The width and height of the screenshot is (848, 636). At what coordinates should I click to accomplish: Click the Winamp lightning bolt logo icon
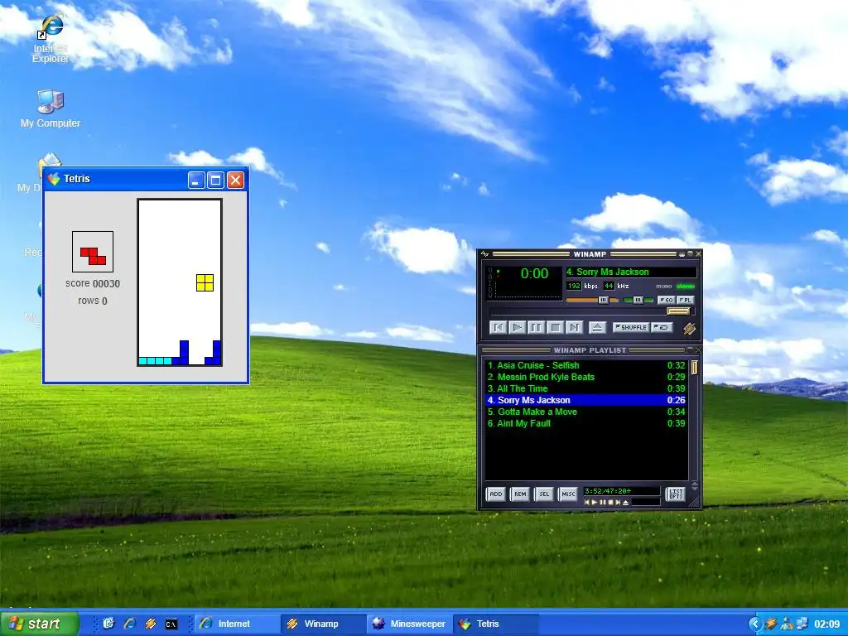[688, 328]
